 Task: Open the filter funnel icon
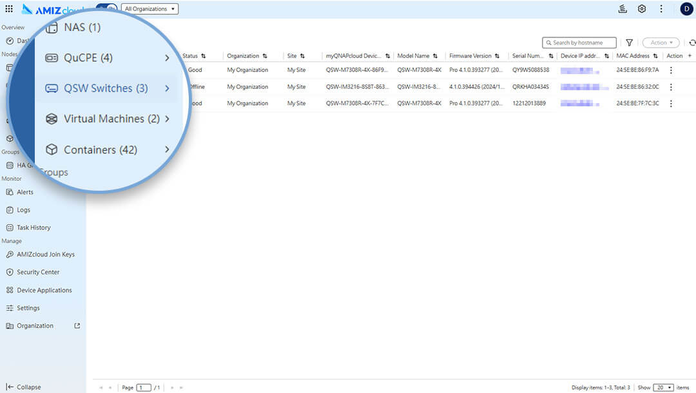[x=630, y=43]
